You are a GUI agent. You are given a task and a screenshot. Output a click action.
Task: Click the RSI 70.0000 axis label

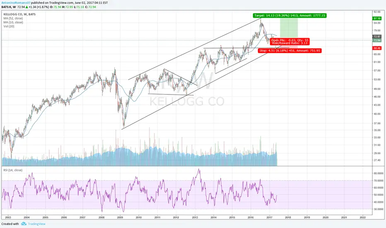coord(379,180)
